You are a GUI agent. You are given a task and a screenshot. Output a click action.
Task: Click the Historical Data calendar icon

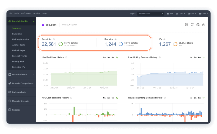pyautogui.click(x=10, y=74)
